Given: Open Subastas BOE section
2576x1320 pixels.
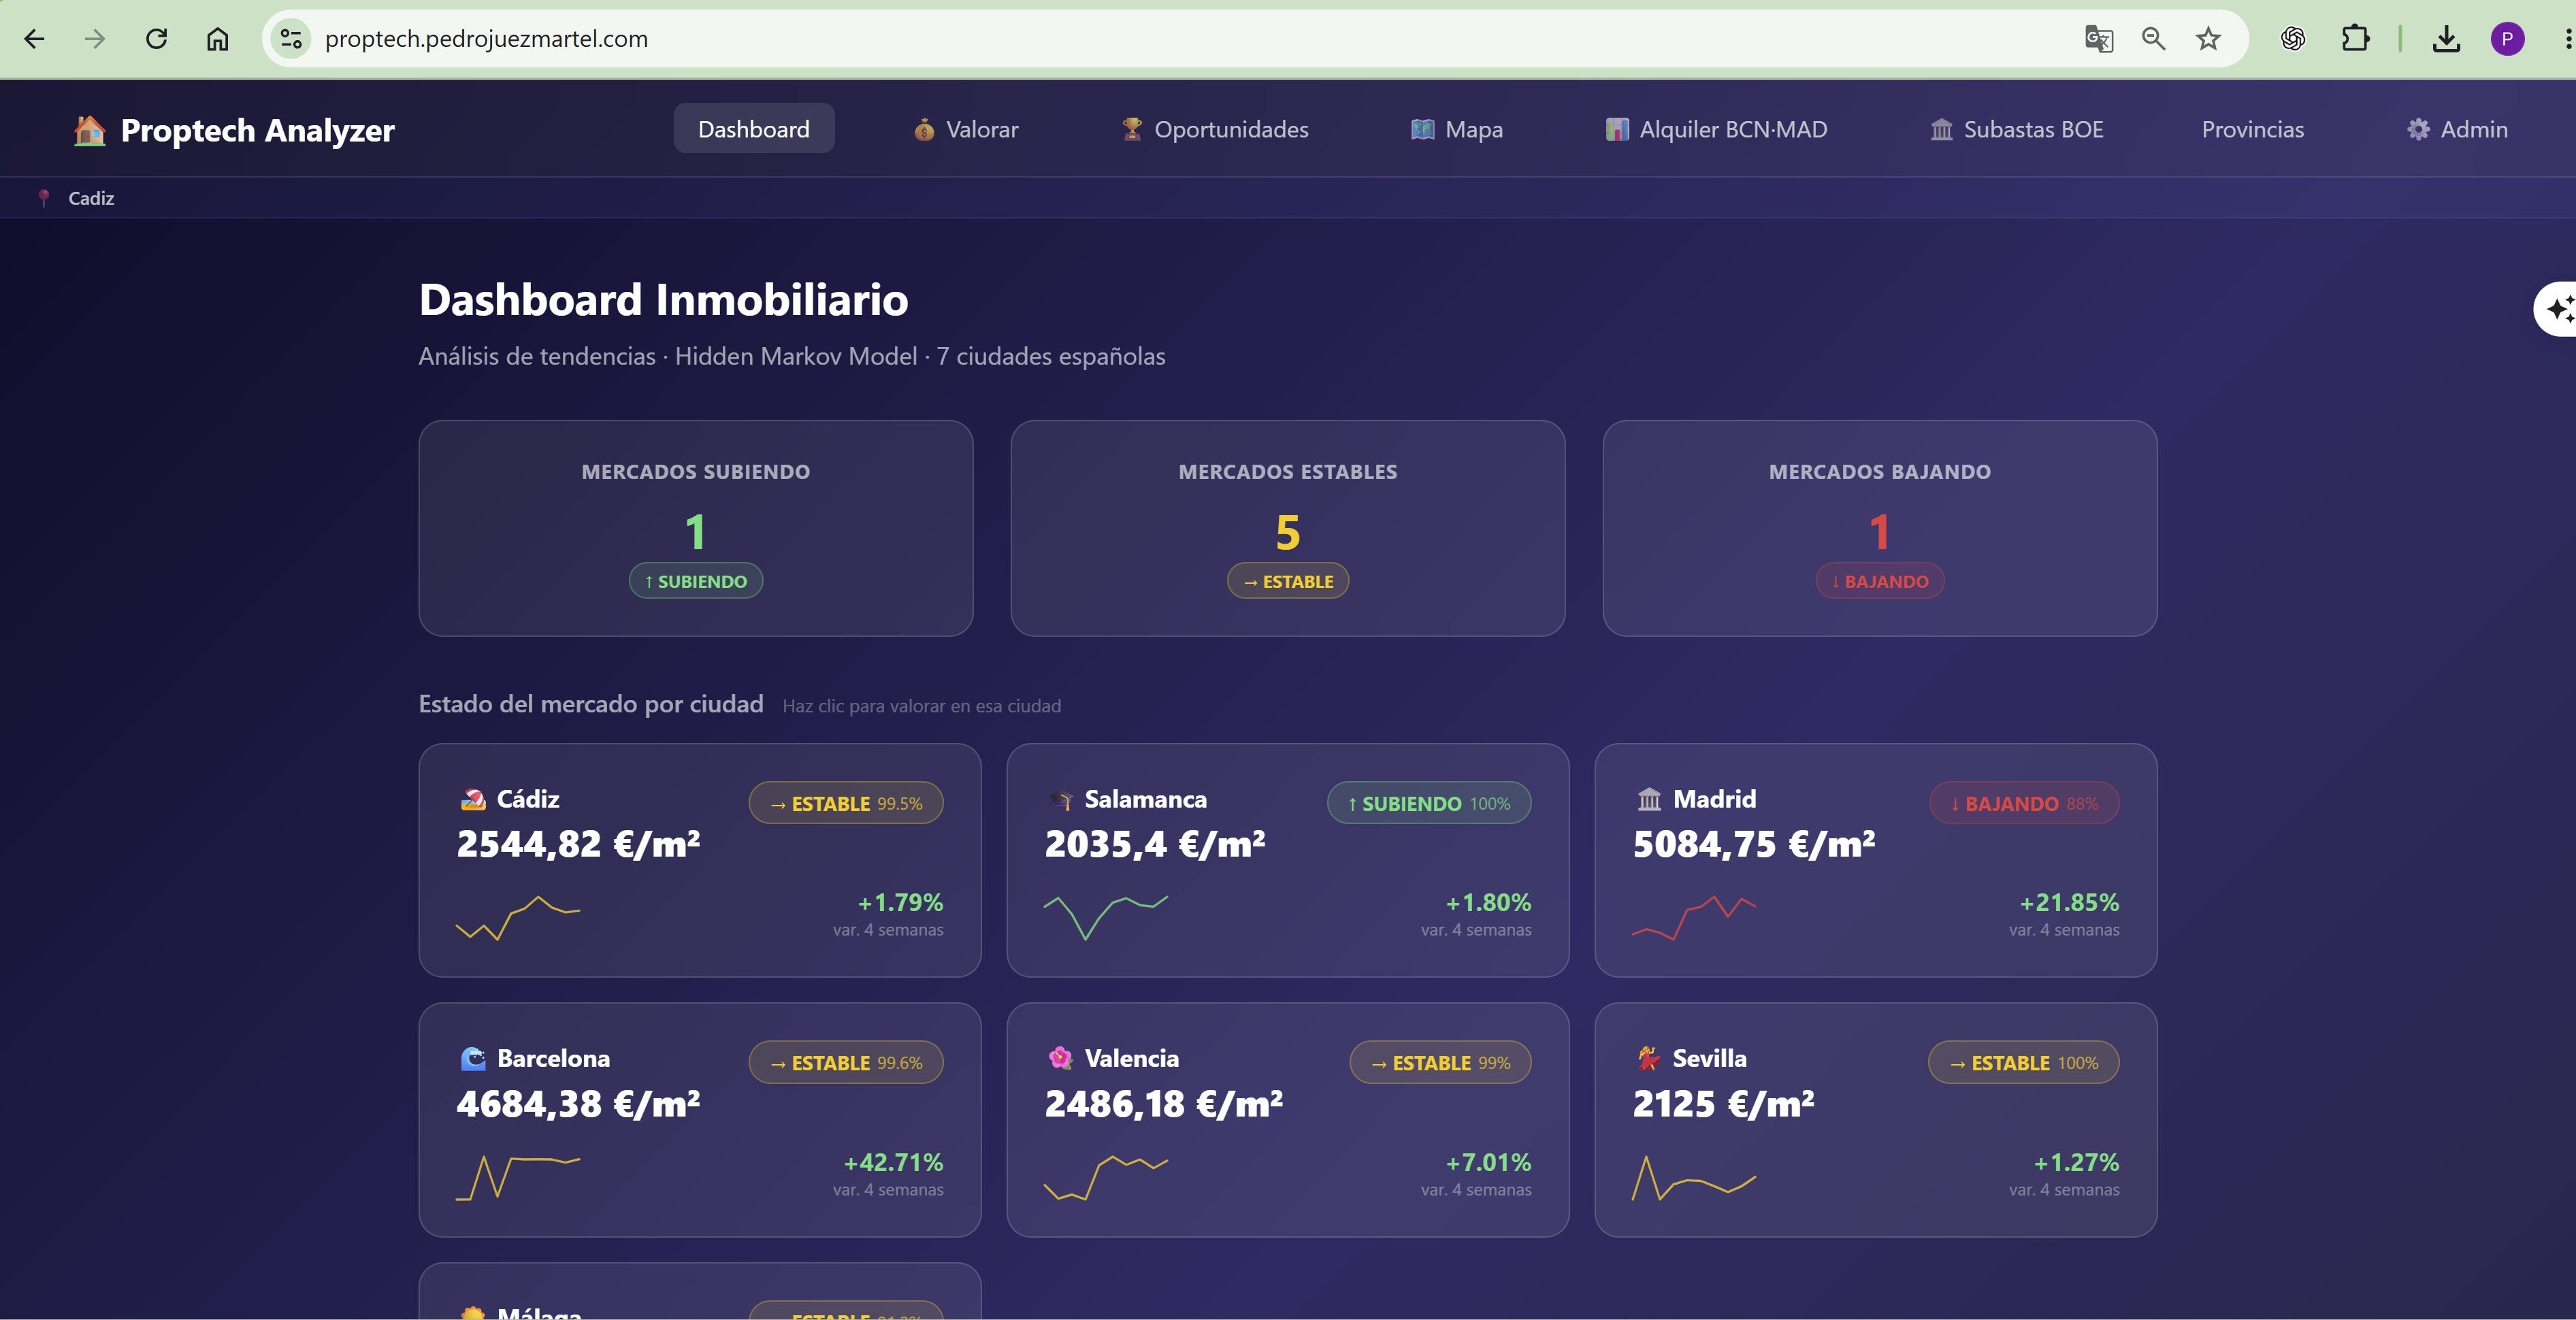Looking at the screenshot, I should coord(2016,129).
